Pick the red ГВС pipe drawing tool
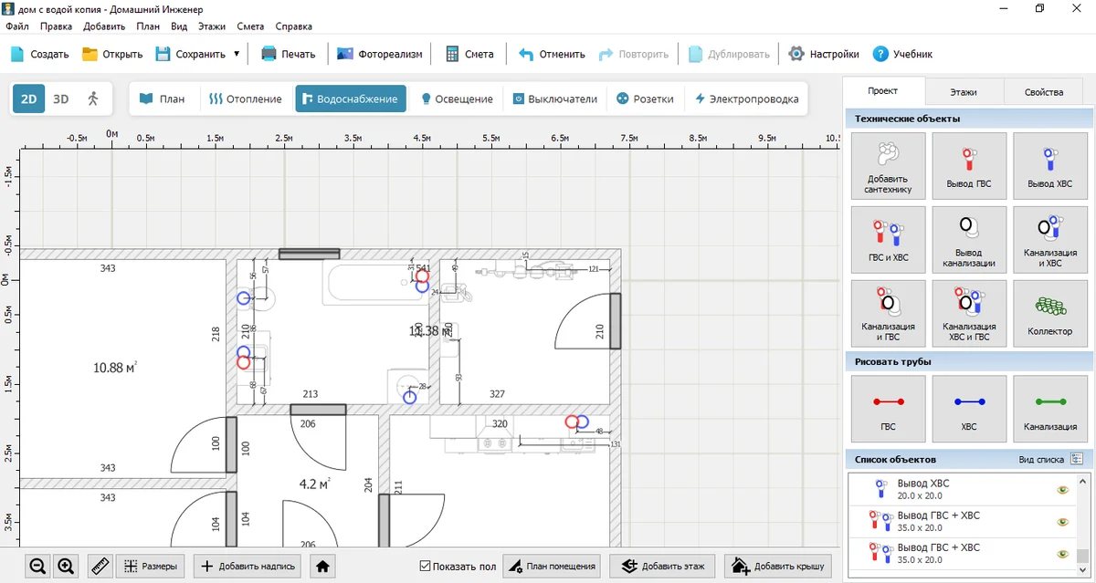The height and width of the screenshot is (583, 1096). [x=888, y=409]
